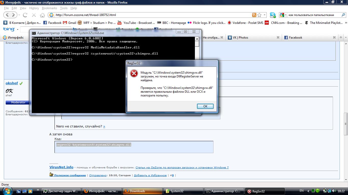Open the okshef user profile link
The image size is (348, 195).
[x=12, y=83]
